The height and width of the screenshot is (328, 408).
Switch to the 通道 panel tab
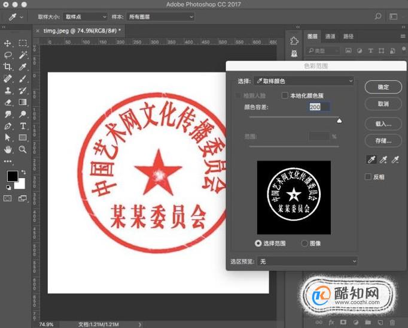(330, 36)
